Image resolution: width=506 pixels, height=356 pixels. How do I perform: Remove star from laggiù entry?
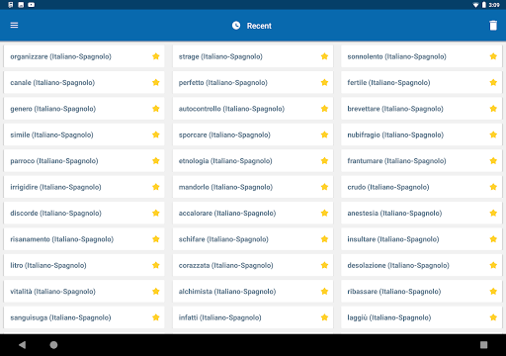pos(493,317)
